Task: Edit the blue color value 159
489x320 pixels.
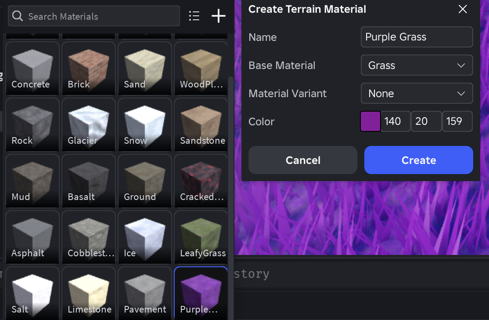Action: 457,121
